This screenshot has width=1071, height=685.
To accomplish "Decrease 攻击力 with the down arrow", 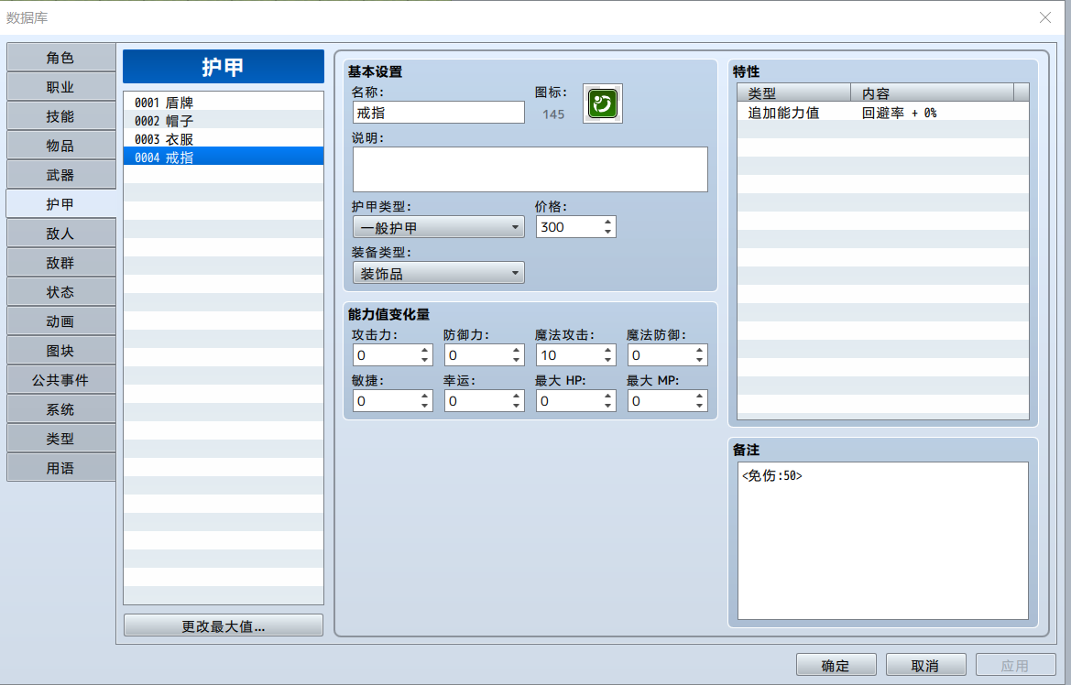I will coord(425,360).
